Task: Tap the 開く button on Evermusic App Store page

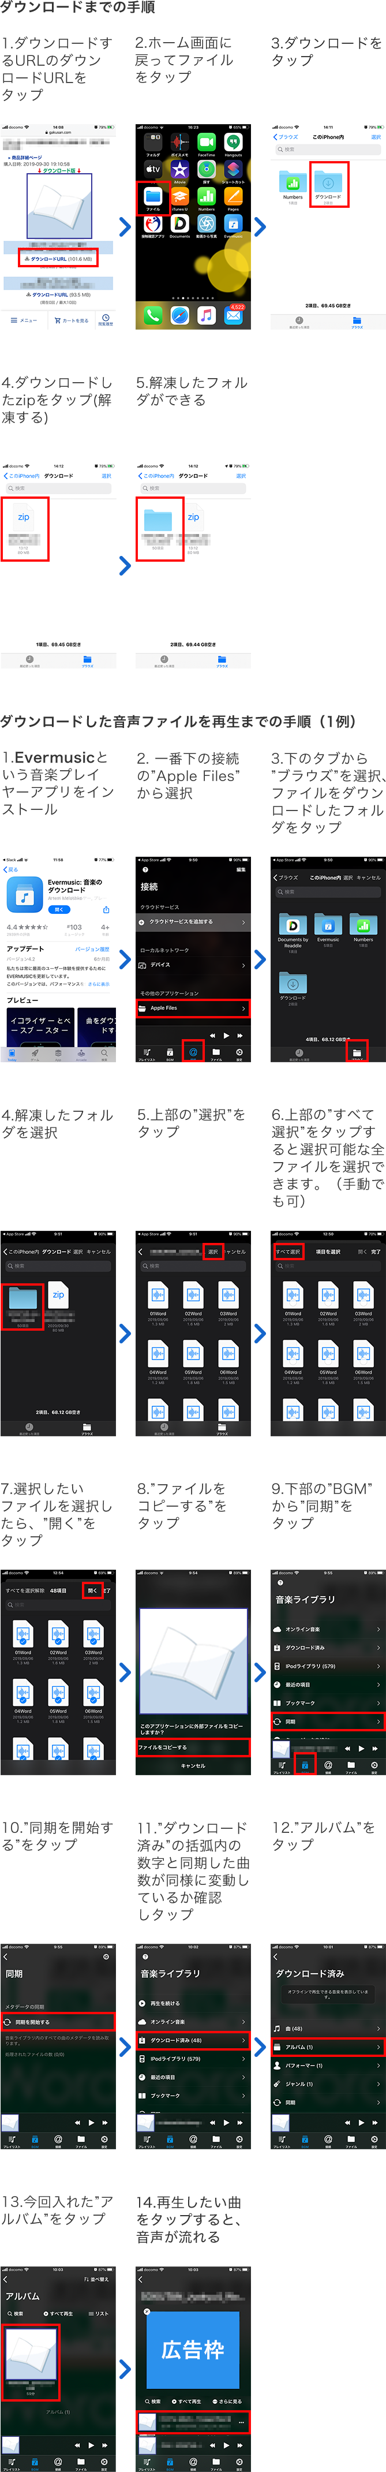Action: click(x=59, y=909)
